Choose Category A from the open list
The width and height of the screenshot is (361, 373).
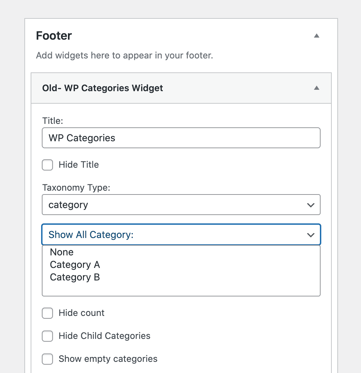tap(75, 265)
